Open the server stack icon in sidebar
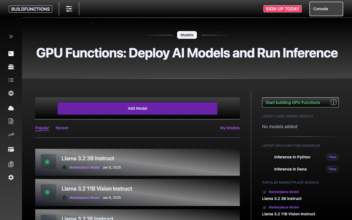This screenshot has width=352, height=220. point(11,67)
